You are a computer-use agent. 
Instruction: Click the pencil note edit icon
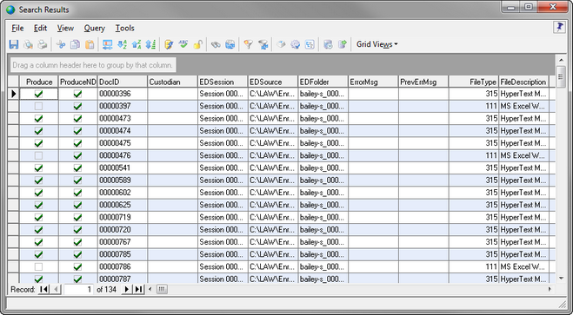click(169, 44)
